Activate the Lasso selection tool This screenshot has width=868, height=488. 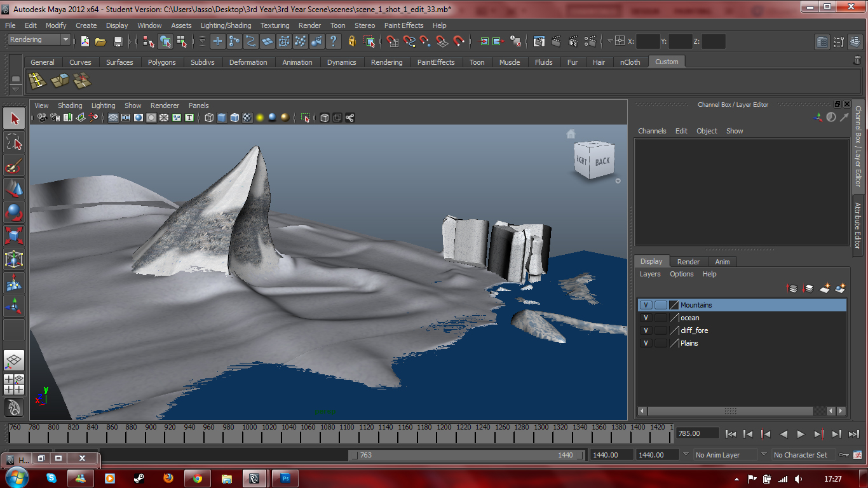click(x=14, y=142)
